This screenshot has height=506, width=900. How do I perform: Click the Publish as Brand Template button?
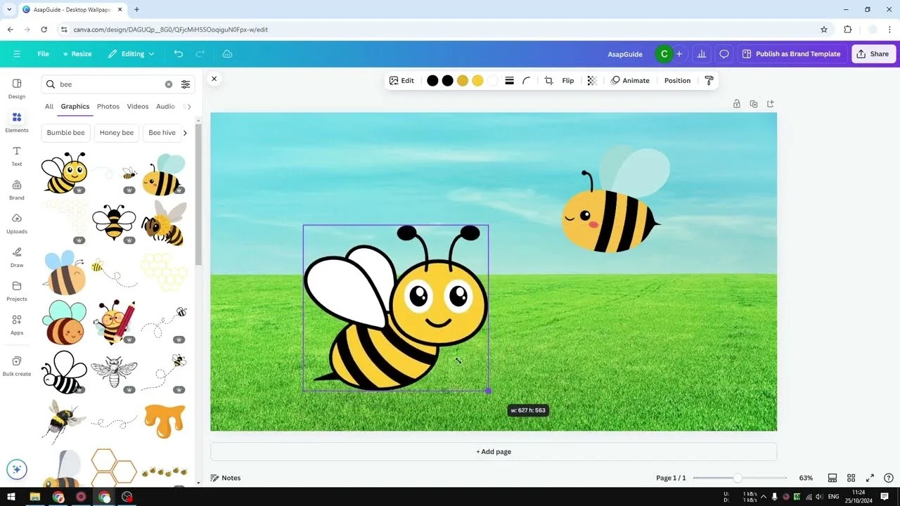point(792,53)
